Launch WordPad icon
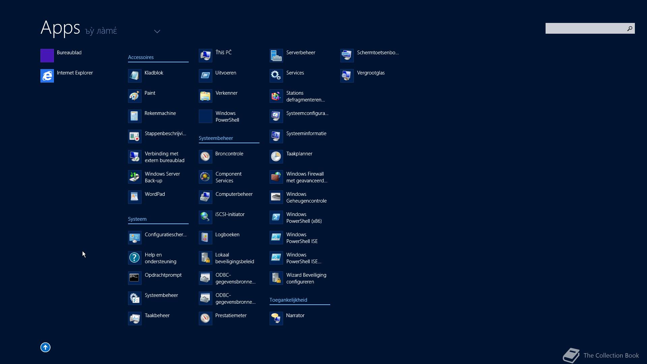 [135, 197]
